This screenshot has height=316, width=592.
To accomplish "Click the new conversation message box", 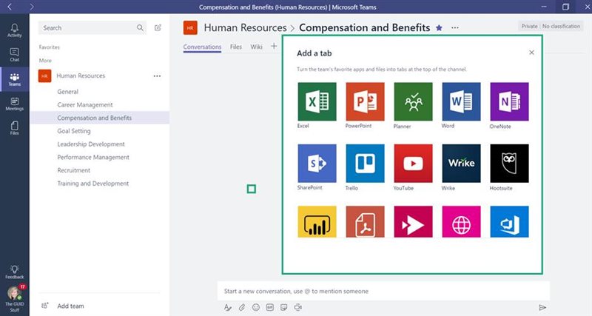I will coord(383,291).
